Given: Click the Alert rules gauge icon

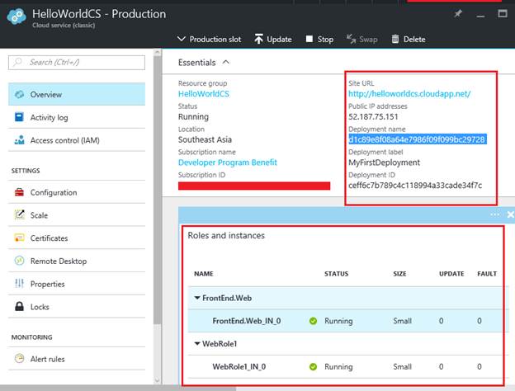Looking at the screenshot, I should click(x=19, y=358).
